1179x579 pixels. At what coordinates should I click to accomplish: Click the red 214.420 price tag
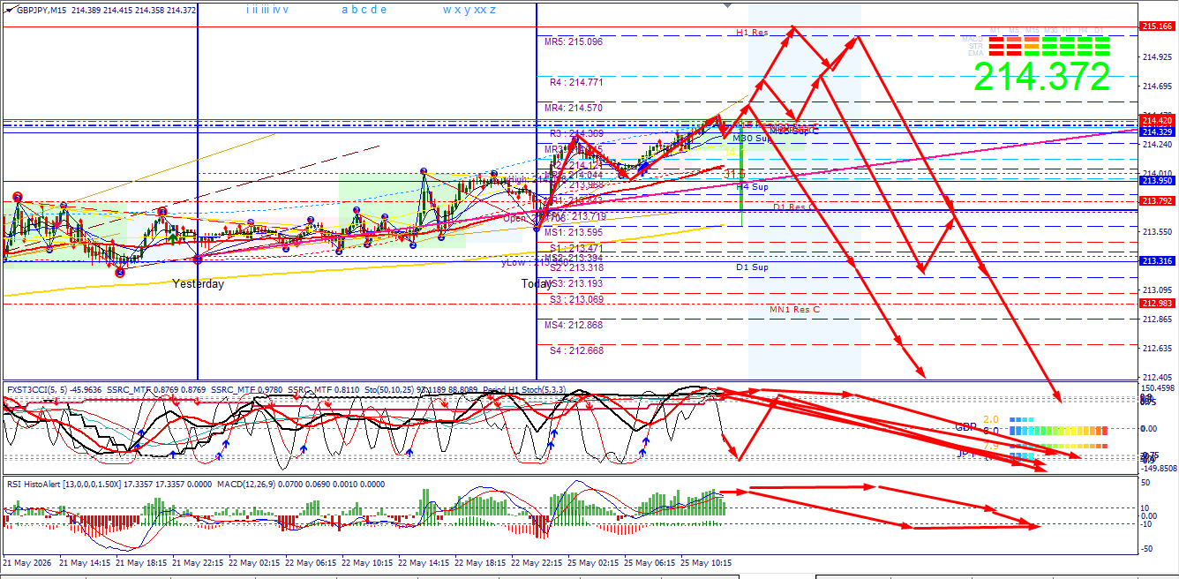click(x=1157, y=120)
